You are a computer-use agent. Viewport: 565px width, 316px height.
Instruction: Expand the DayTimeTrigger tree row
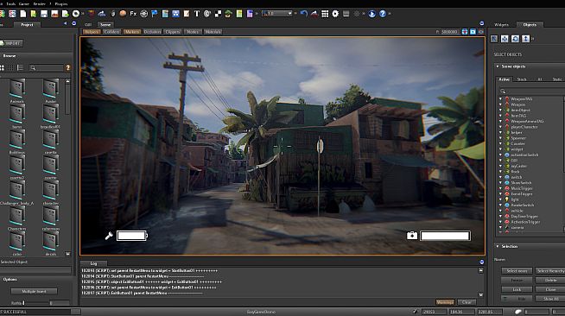coord(500,217)
